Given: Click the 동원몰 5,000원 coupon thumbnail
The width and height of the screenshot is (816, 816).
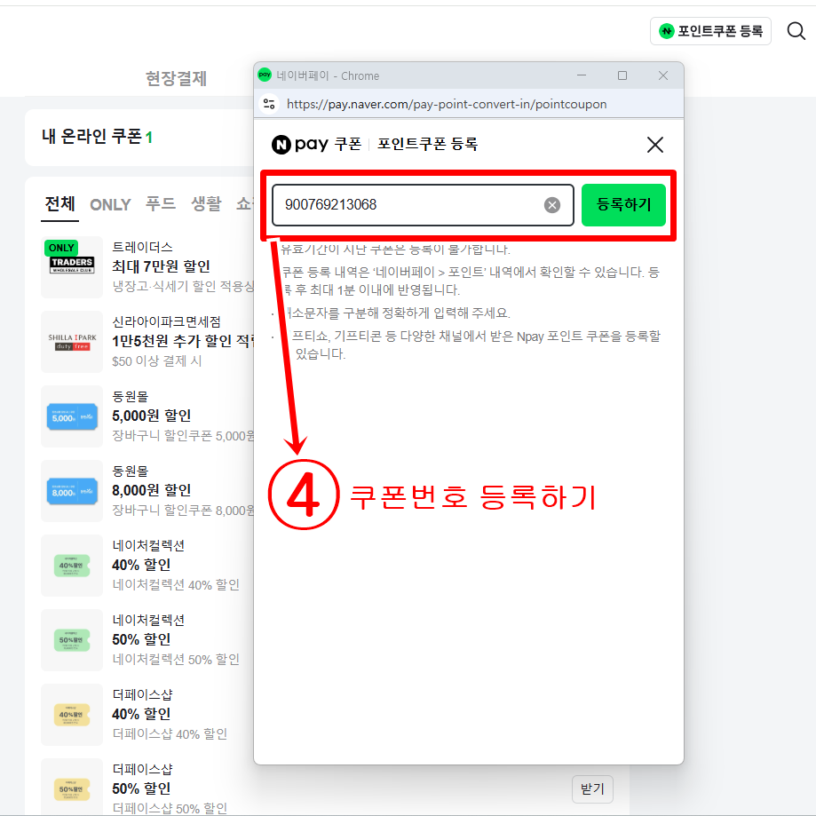Looking at the screenshot, I should [72, 416].
